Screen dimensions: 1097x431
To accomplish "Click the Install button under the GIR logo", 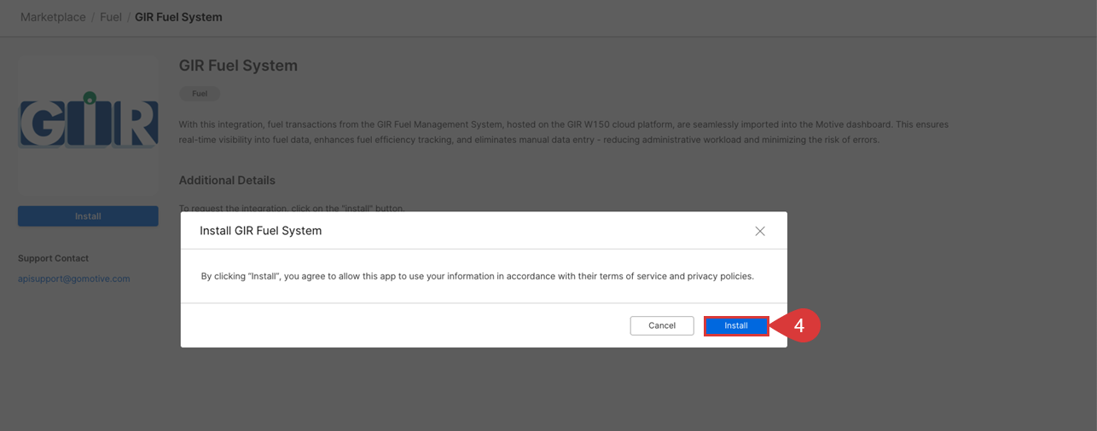I will pyautogui.click(x=88, y=216).
